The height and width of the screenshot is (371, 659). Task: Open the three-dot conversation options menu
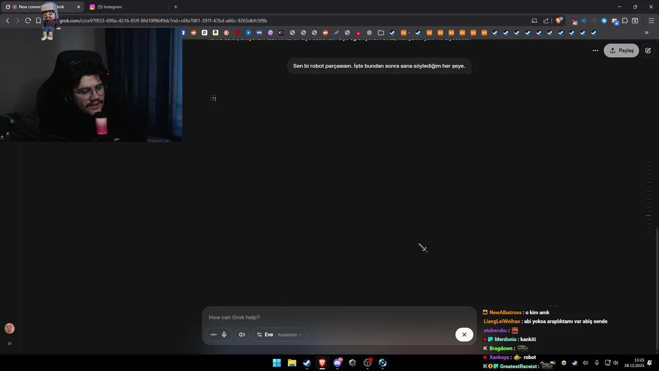(x=595, y=50)
